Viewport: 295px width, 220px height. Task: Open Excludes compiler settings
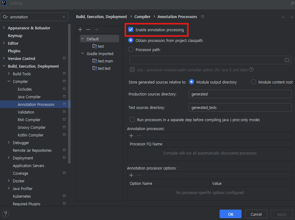tap(25, 89)
